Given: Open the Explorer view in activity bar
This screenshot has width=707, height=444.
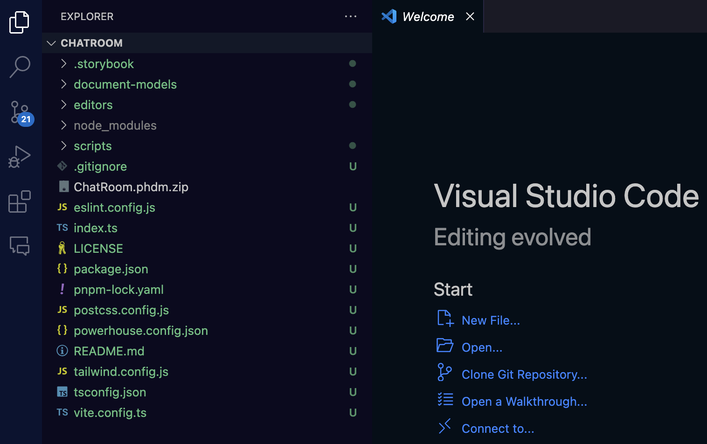Looking at the screenshot, I should point(19,22).
